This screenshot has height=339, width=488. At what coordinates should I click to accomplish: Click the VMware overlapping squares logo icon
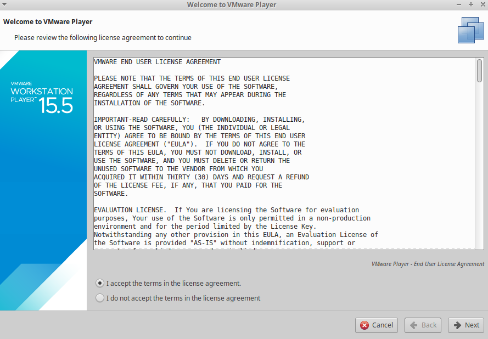click(471, 30)
